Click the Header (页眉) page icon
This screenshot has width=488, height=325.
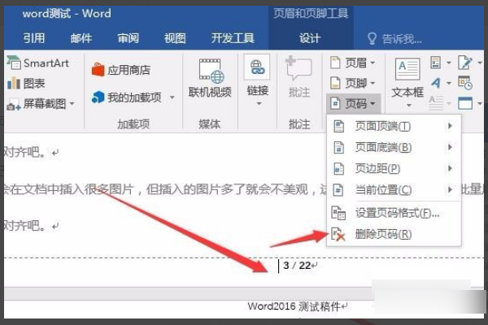coord(335,63)
